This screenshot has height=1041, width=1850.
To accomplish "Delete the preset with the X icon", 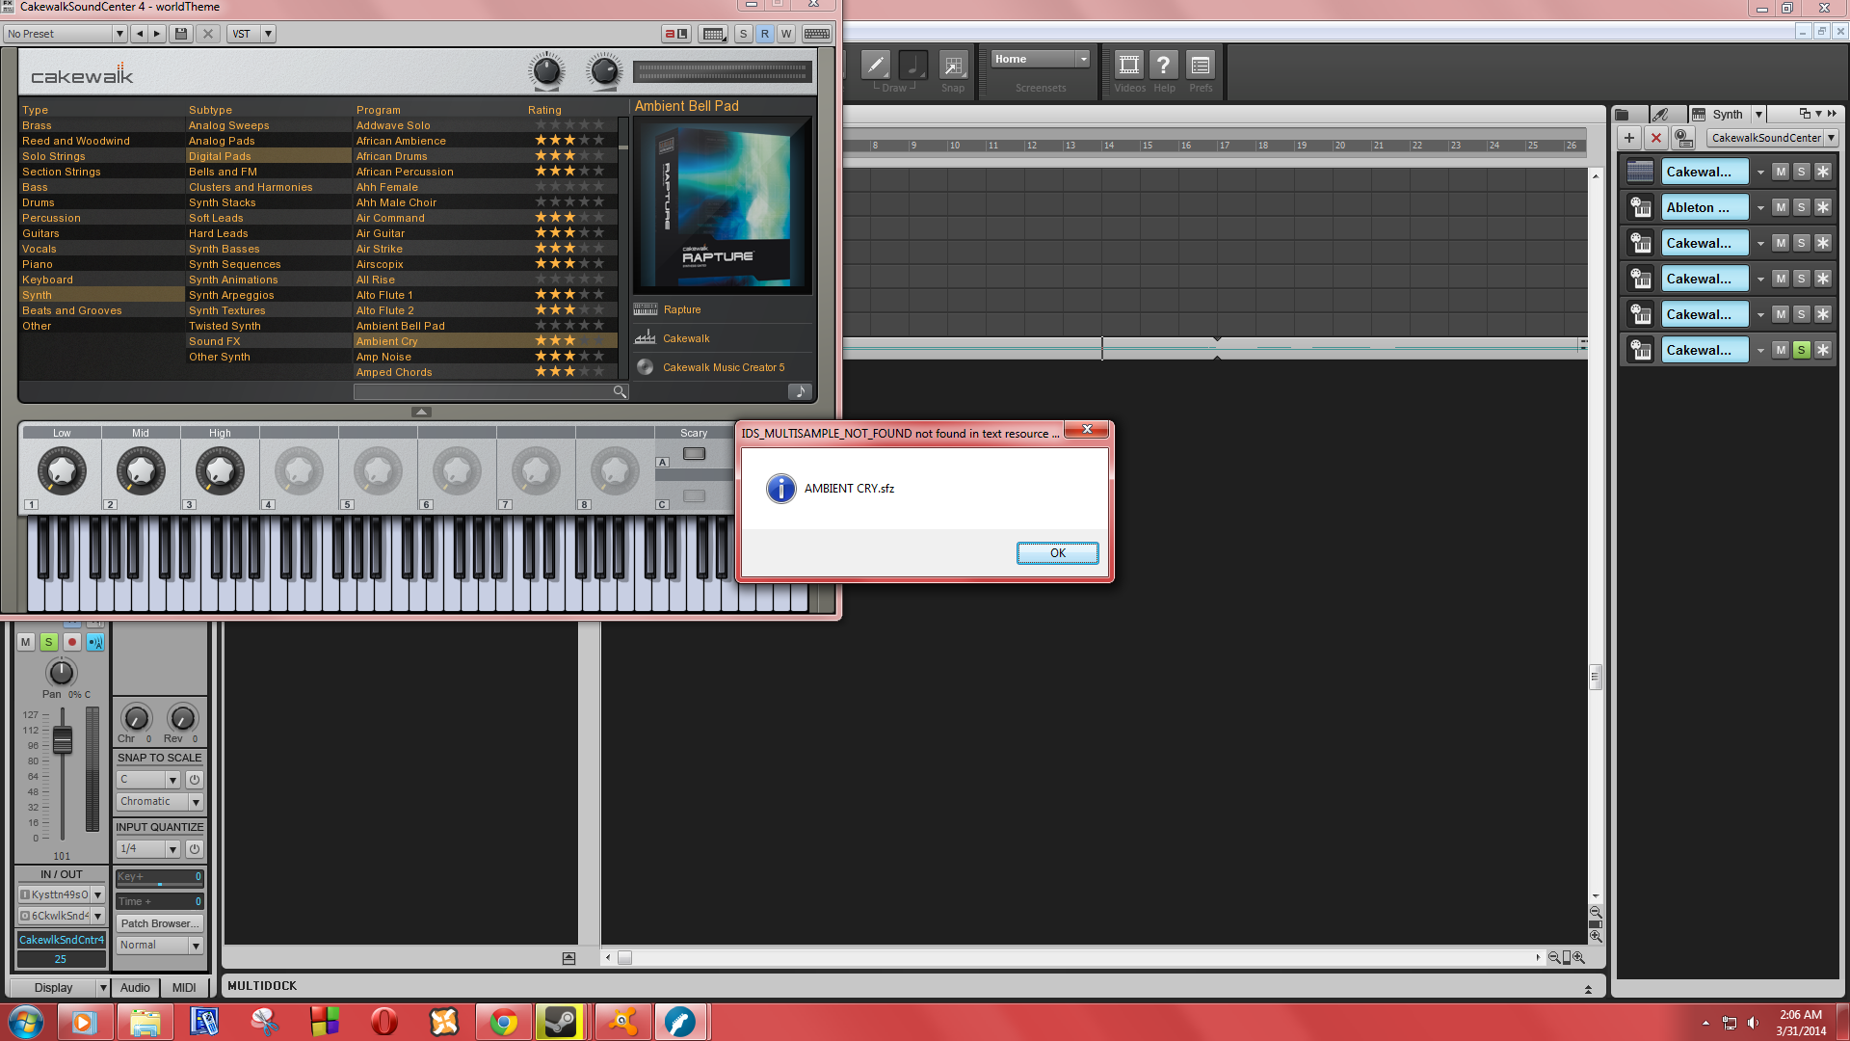I will [207, 34].
